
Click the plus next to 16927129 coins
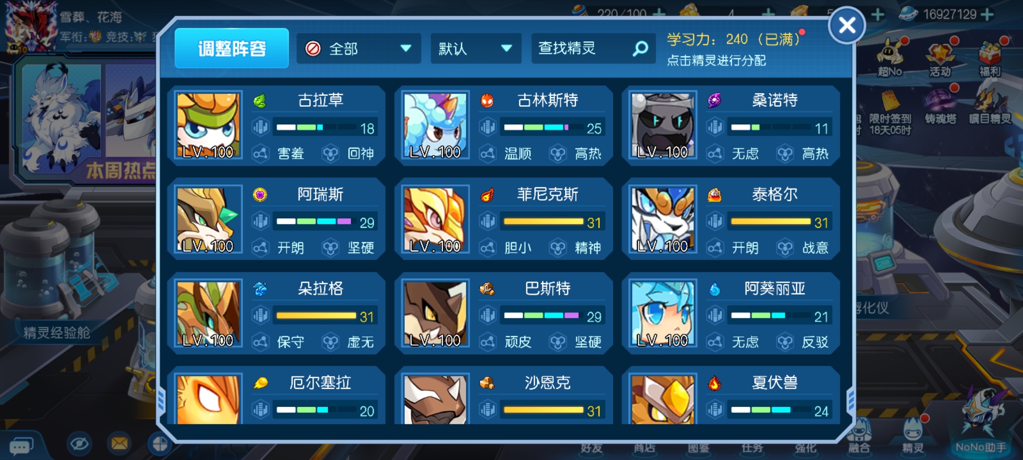tap(986, 15)
